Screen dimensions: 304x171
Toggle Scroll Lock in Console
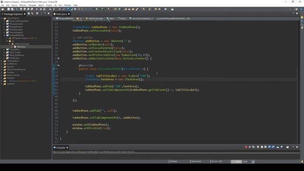coord(262,147)
